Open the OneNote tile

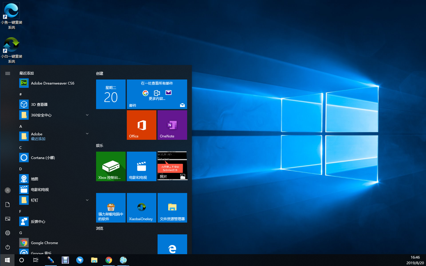pos(172,125)
